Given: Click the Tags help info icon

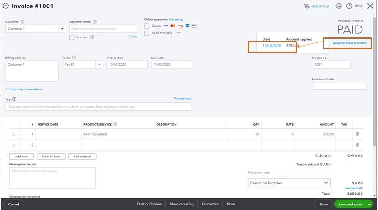Looking at the screenshot, I should coord(14,99).
